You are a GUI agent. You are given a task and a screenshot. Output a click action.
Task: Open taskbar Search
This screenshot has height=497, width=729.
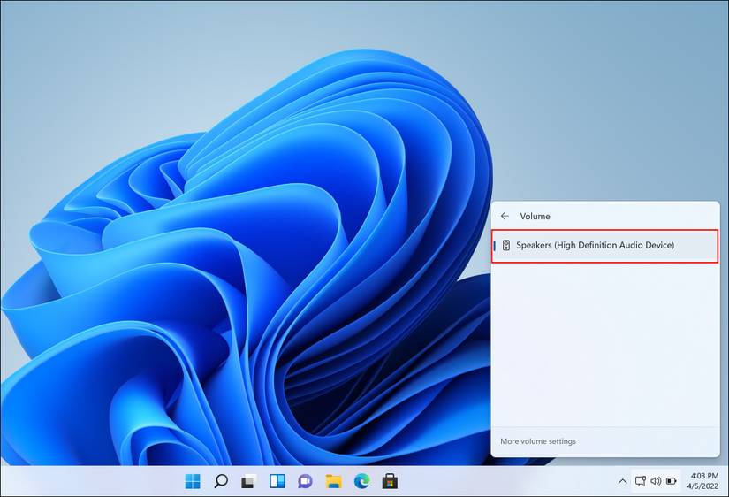point(221,481)
